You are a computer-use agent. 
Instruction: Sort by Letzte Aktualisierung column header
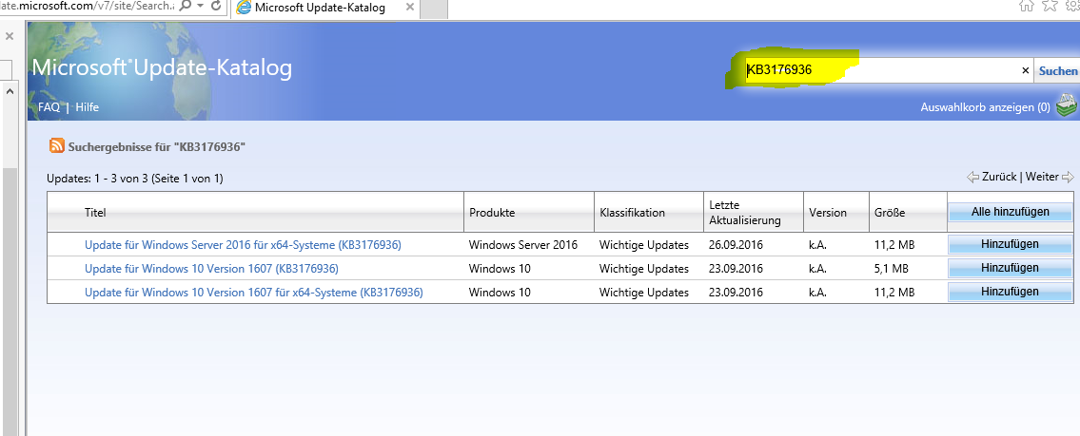coord(744,213)
